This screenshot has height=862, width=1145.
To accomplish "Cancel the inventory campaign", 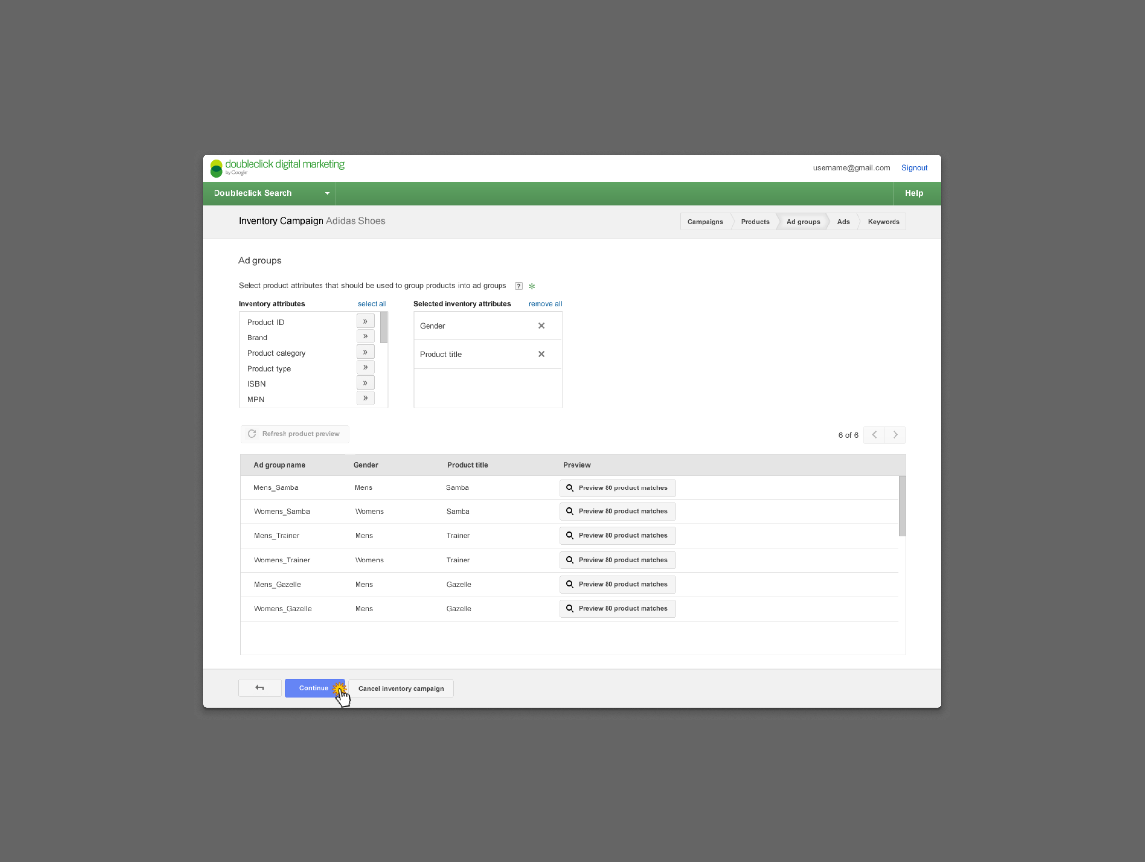I will [401, 688].
